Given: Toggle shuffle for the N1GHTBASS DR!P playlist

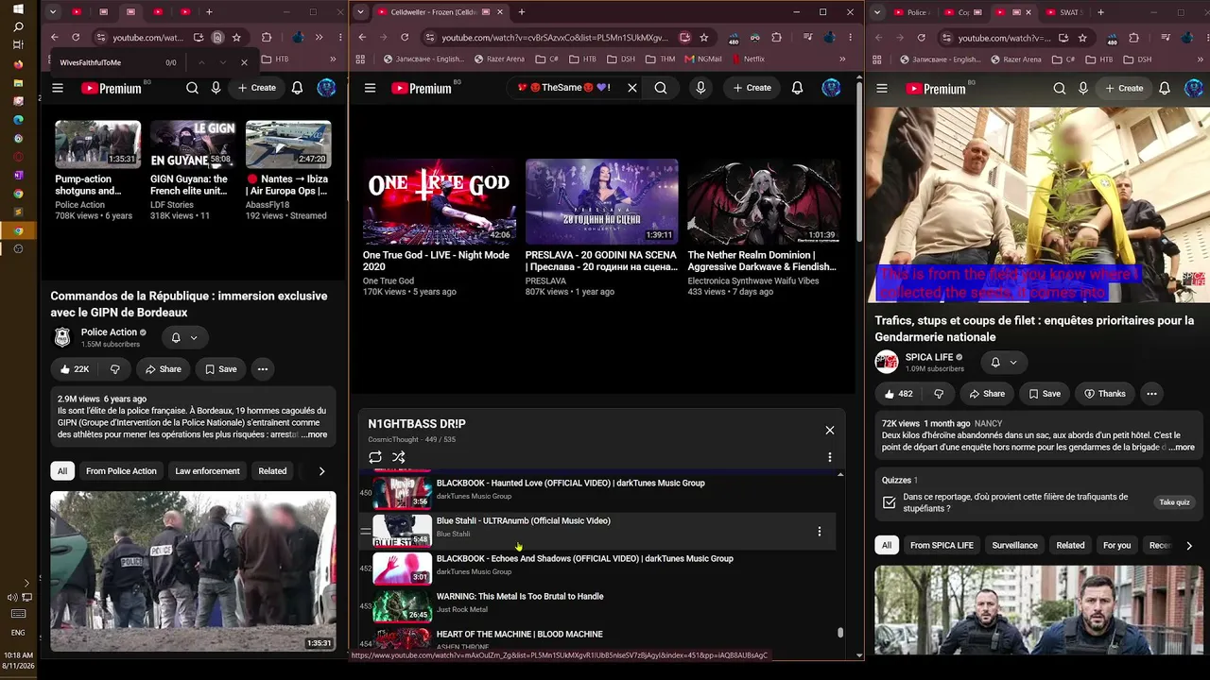Looking at the screenshot, I should pyautogui.click(x=399, y=457).
